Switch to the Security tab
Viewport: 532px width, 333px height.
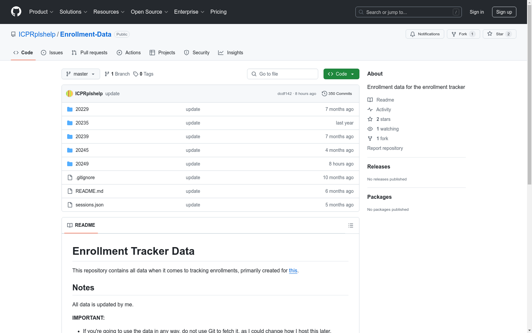tap(197, 53)
